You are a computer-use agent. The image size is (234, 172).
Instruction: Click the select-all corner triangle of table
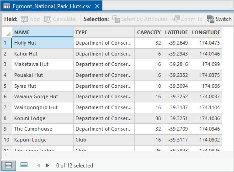[8, 34]
